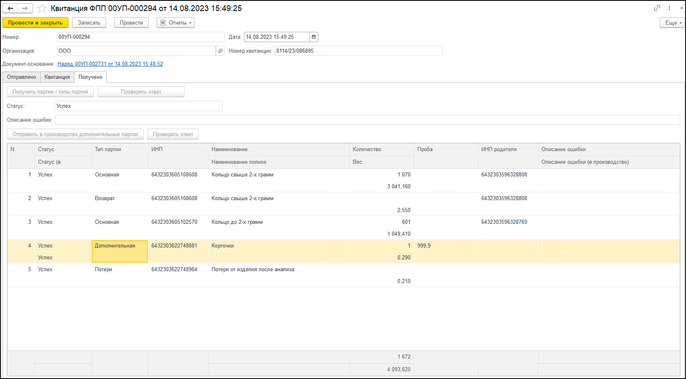Image resolution: width=686 pixels, height=379 pixels.
Task: Click the Описание ошибки text field
Action: coord(367,120)
